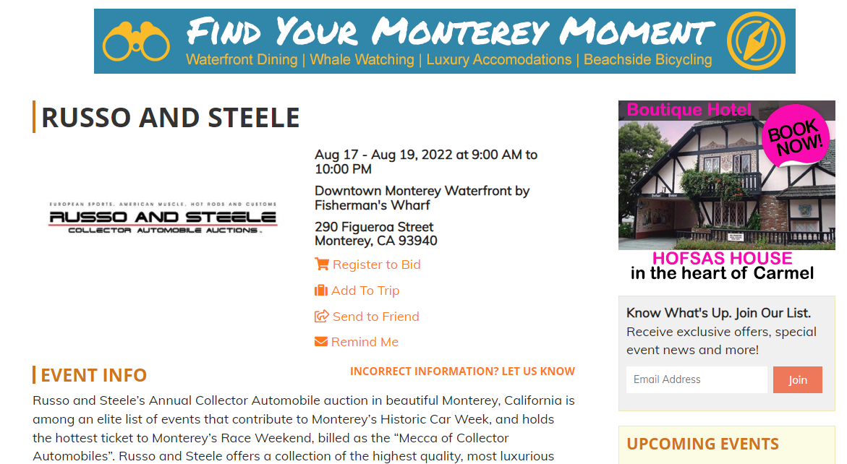
Task: Click the Russo and Steele auction logo
Action: point(163,218)
